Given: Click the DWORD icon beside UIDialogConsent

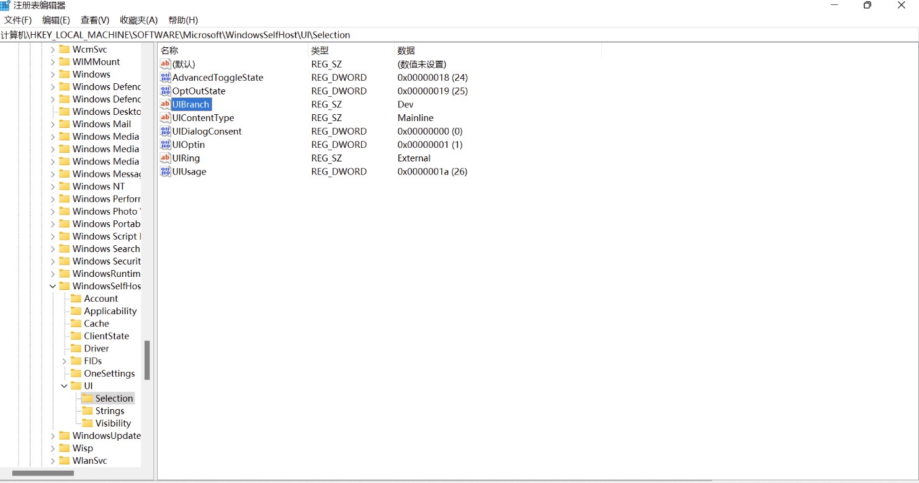Looking at the screenshot, I should point(165,131).
